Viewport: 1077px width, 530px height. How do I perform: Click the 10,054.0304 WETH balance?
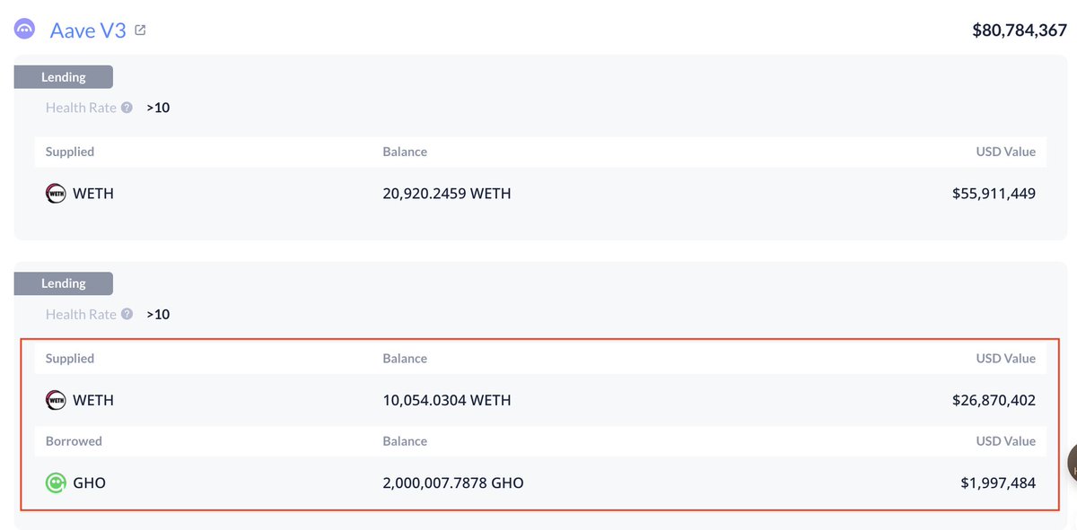(447, 400)
